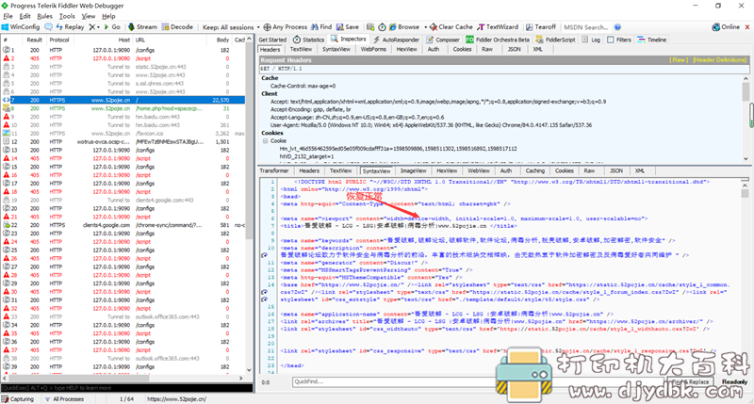Image resolution: width=754 pixels, height=404 pixels.
Task: Switch to the AutoResponder tab
Action: click(x=396, y=40)
